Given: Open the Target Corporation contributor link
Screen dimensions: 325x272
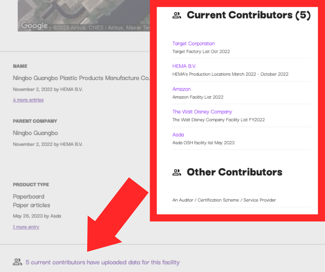Looking at the screenshot, I should coord(193,44).
